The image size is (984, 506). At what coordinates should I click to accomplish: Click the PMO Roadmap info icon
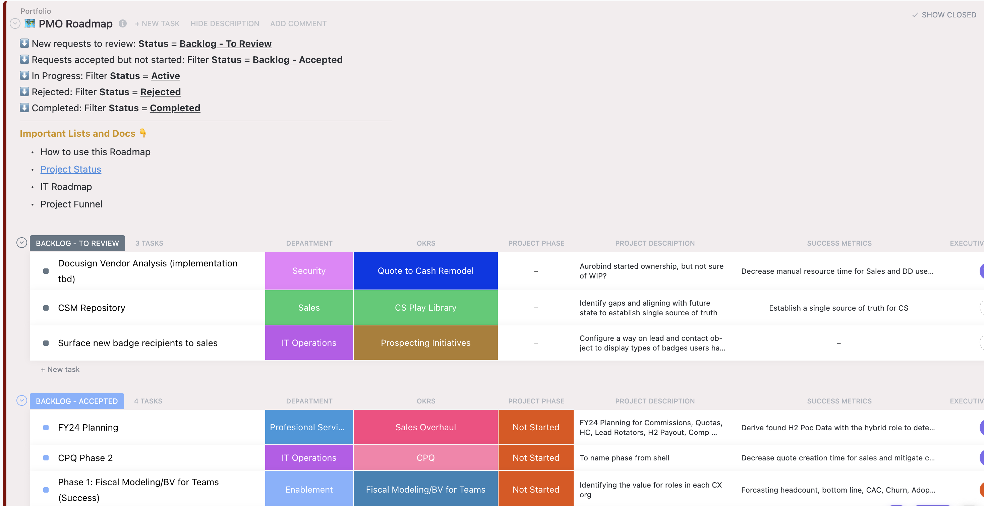pyautogui.click(x=123, y=23)
